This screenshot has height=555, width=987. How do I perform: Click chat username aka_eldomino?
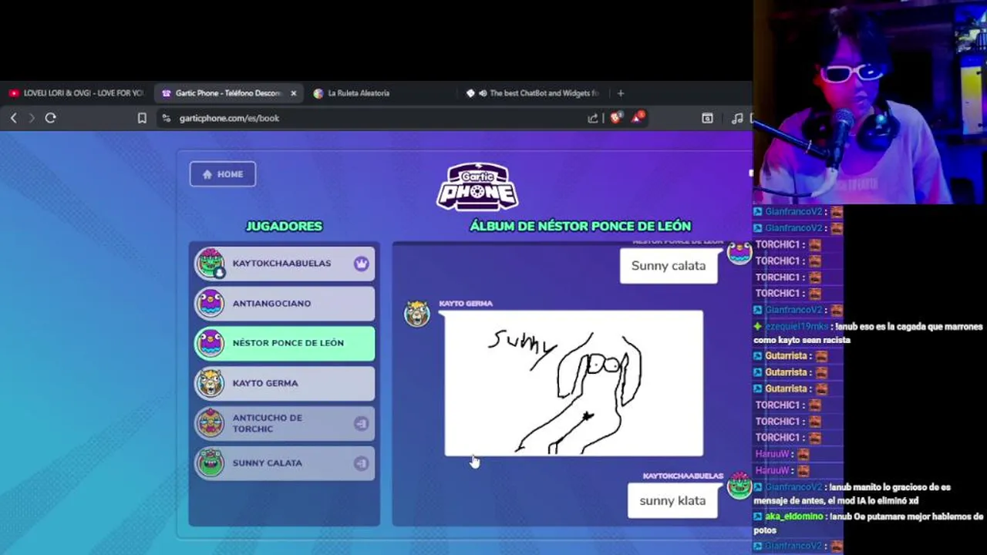point(793,516)
